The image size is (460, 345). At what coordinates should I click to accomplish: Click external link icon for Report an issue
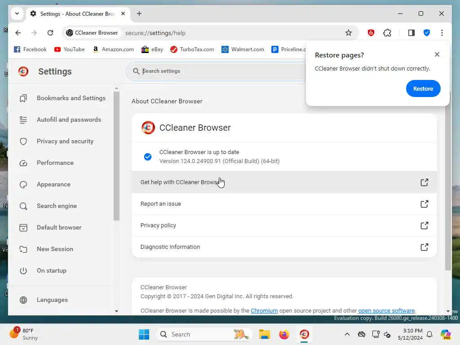424,204
